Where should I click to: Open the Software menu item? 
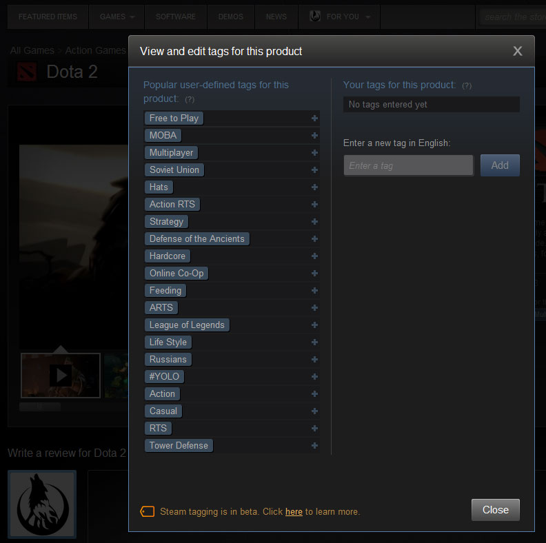point(176,17)
